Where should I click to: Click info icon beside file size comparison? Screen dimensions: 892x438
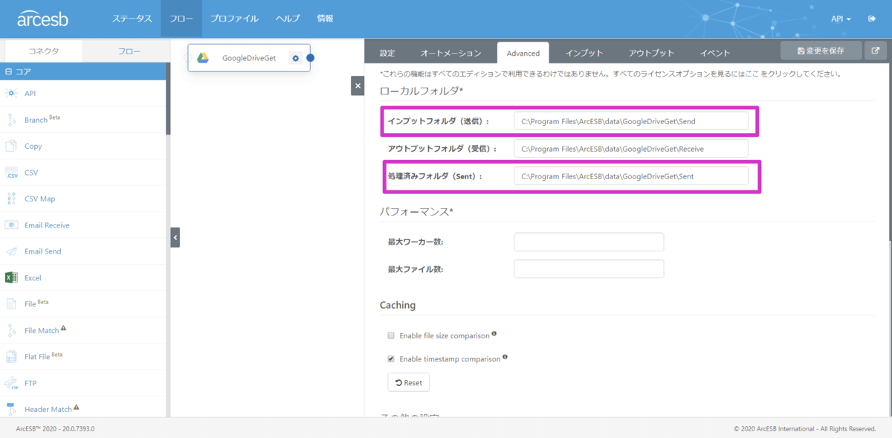[x=494, y=334]
